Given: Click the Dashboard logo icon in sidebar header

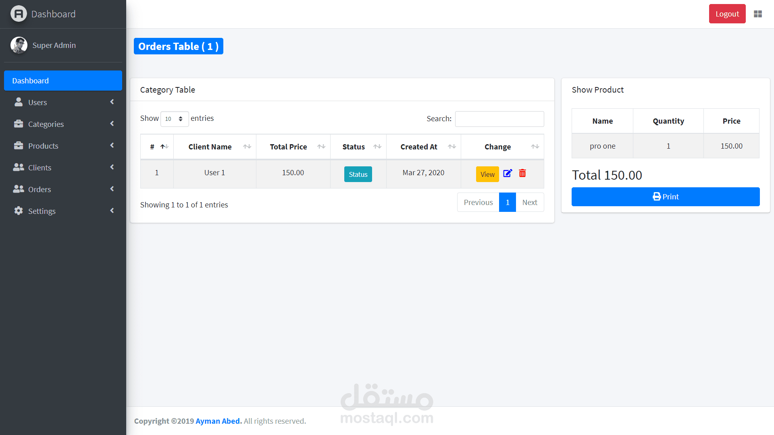Looking at the screenshot, I should tap(19, 14).
